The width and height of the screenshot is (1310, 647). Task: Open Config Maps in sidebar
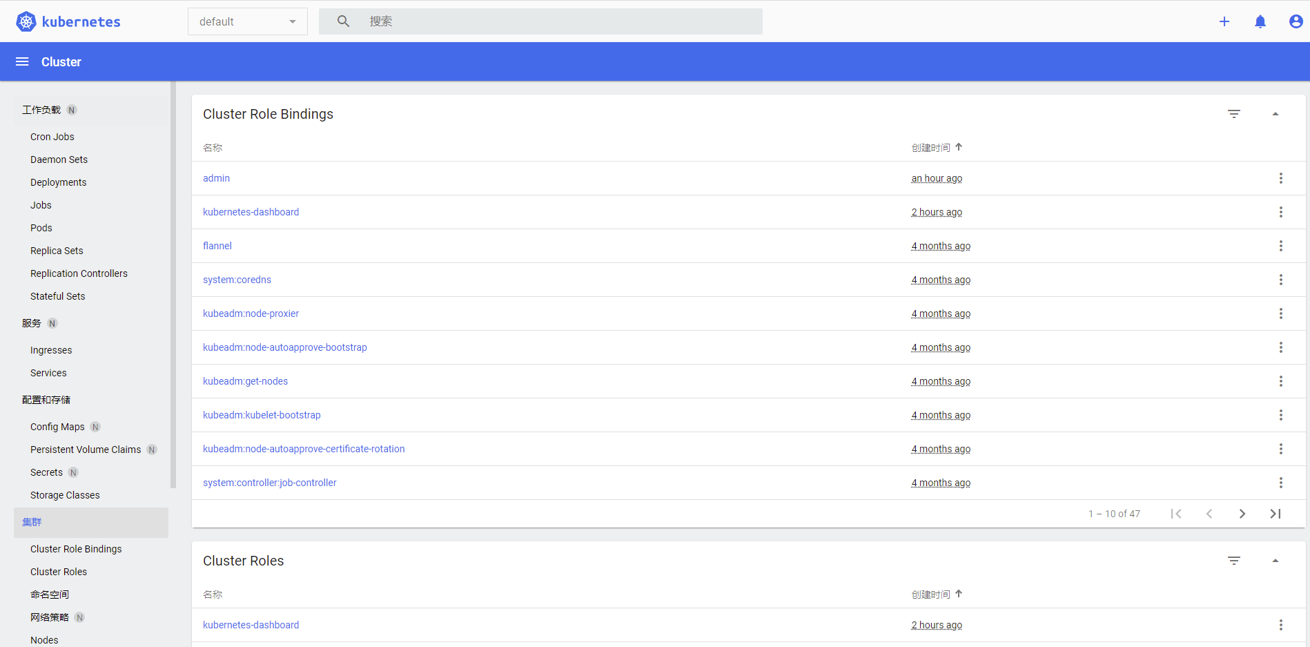(57, 427)
